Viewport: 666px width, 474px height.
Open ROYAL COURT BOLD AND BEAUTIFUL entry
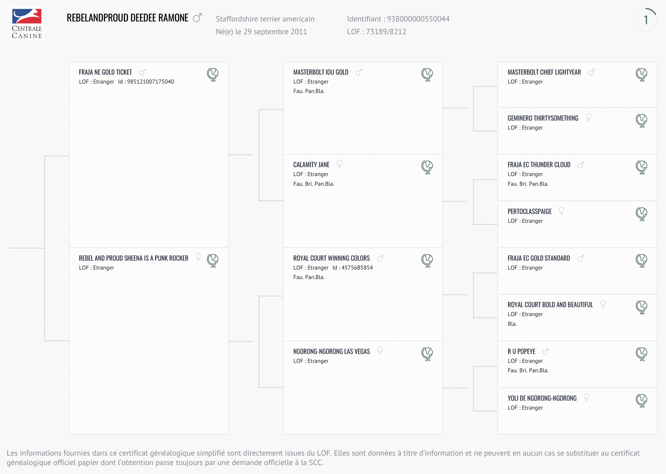pyautogui.click(x=550, y=305)
